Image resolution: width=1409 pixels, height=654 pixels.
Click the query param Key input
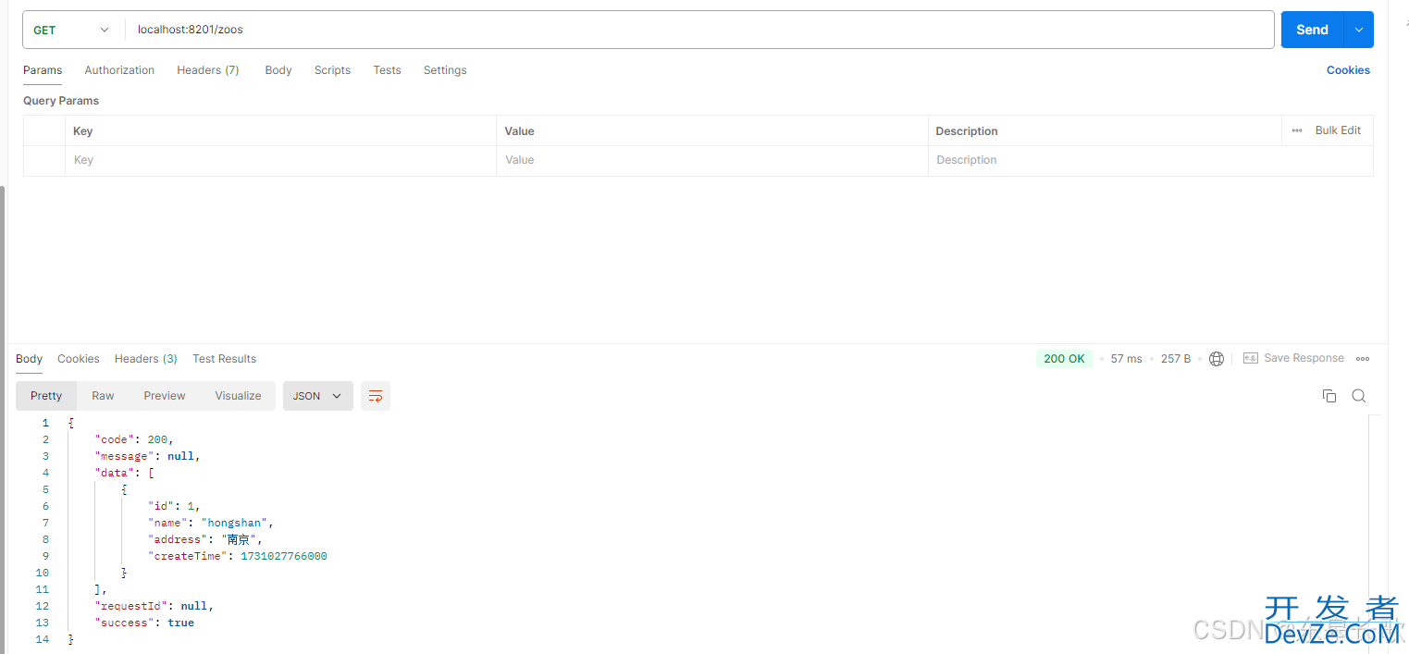click(280, 160)
